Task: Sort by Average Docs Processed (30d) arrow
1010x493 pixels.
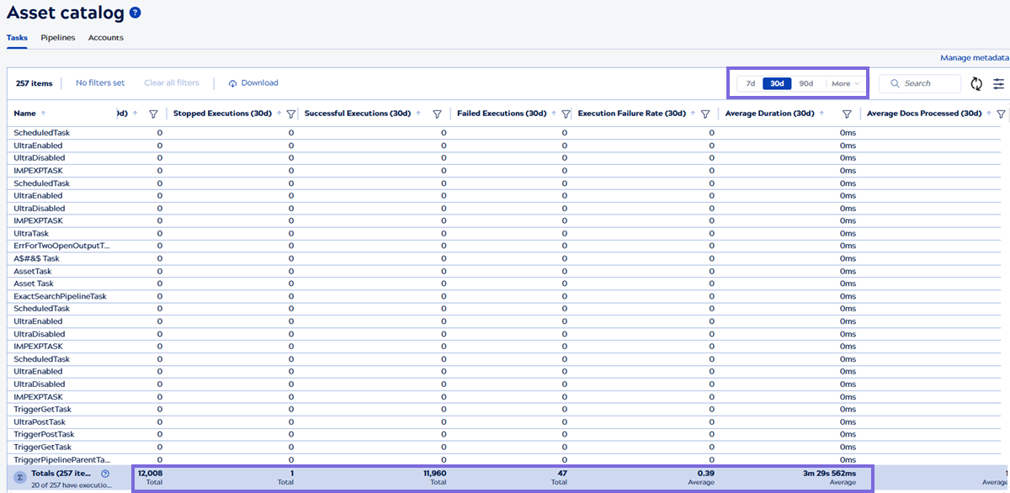Action: 989,113
